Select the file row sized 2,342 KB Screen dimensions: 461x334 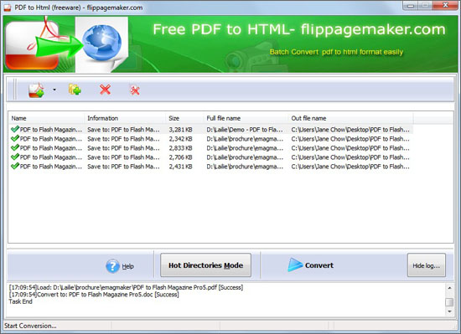(x=210, y=139)
